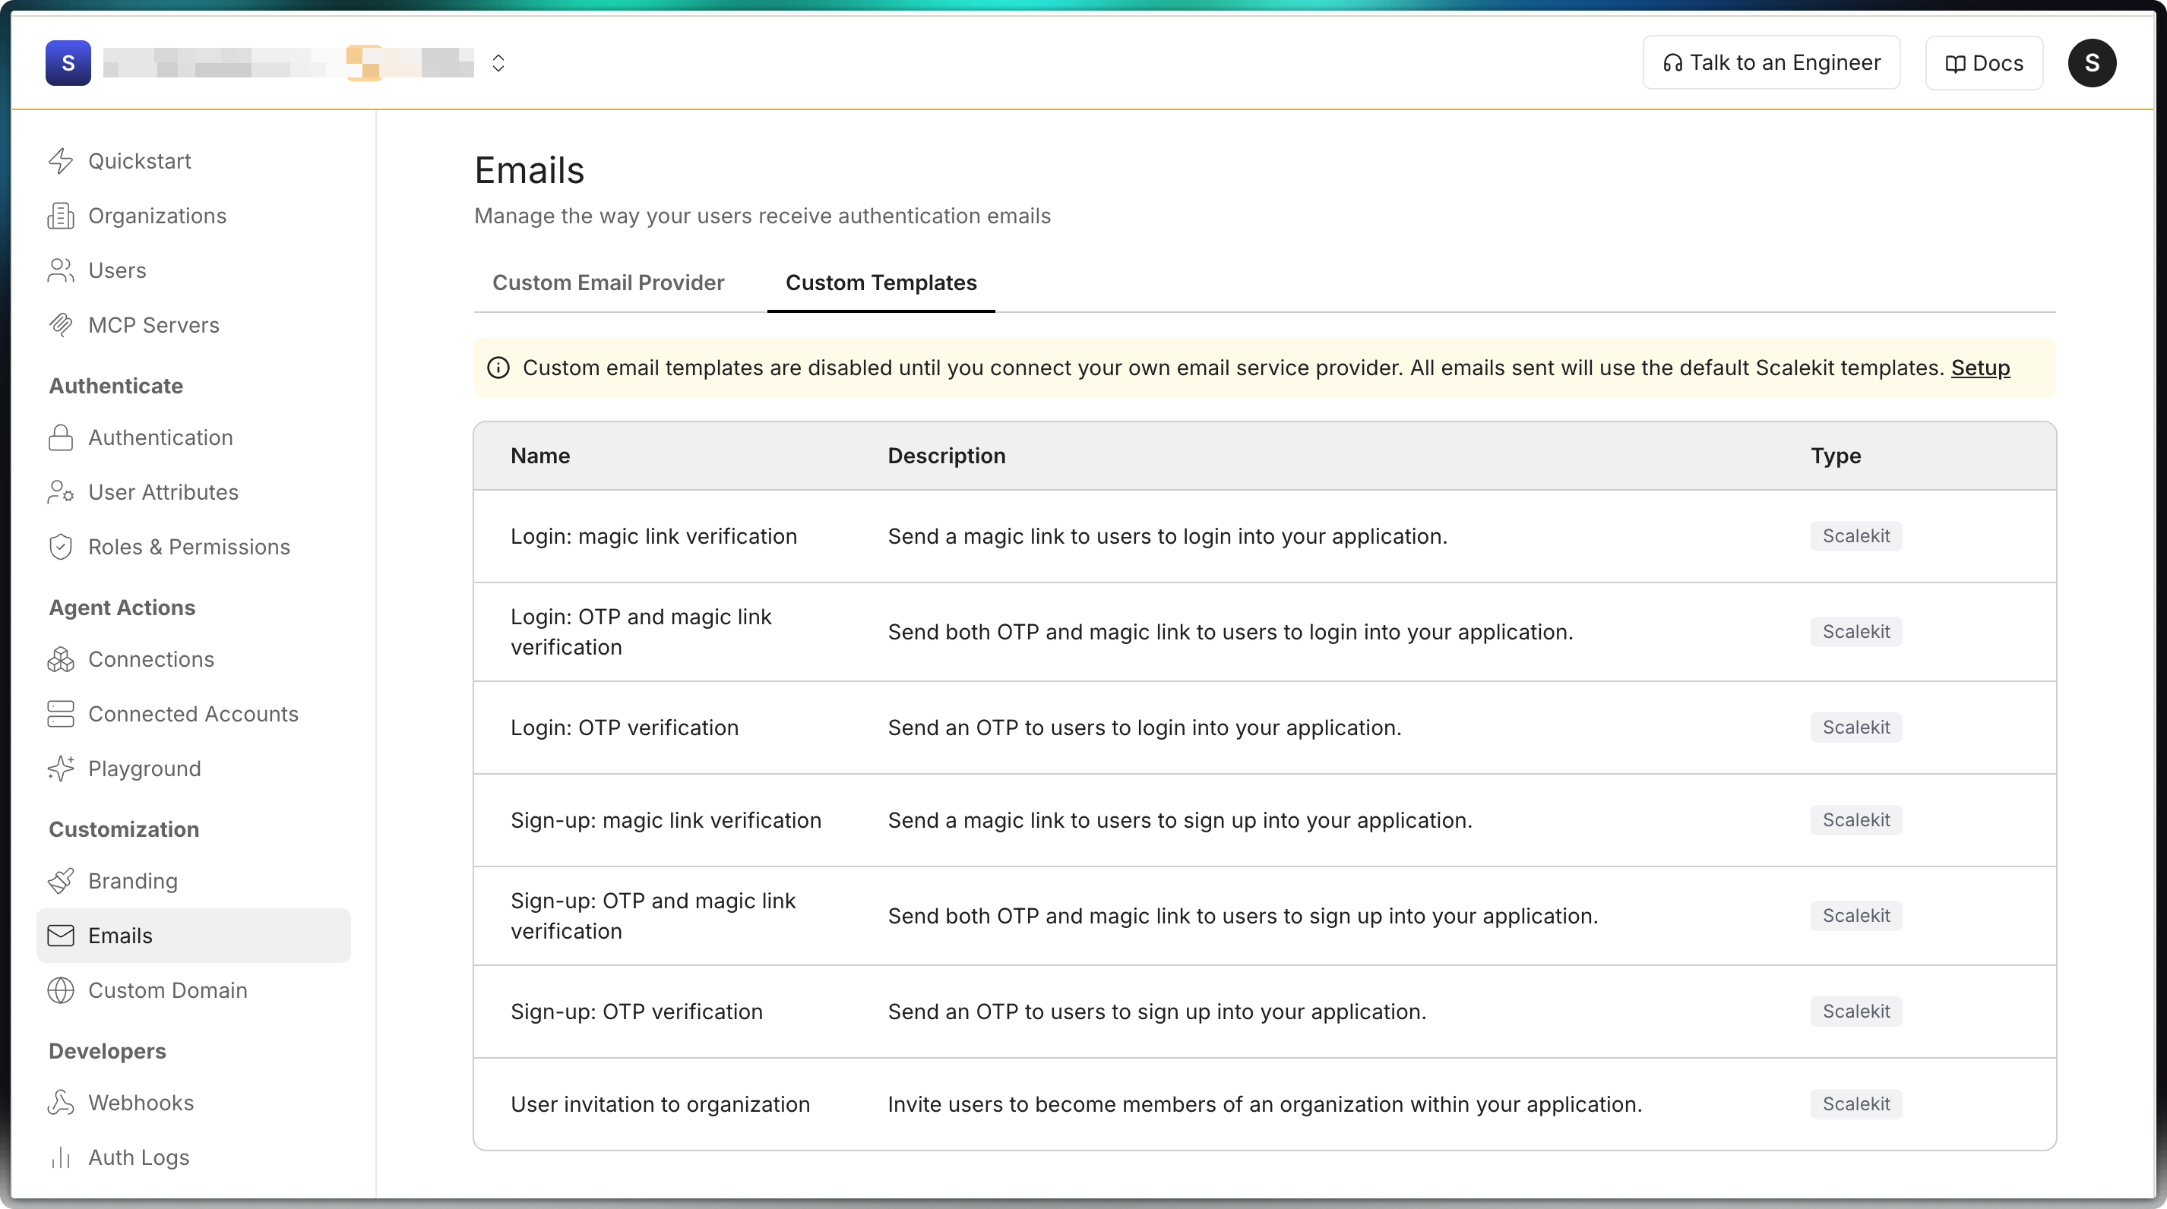Click the Playground sparkle icon
2167x1209 pixels.
click(x=61, y=769)
